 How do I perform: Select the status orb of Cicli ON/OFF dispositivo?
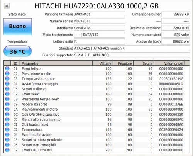(7, 114)
